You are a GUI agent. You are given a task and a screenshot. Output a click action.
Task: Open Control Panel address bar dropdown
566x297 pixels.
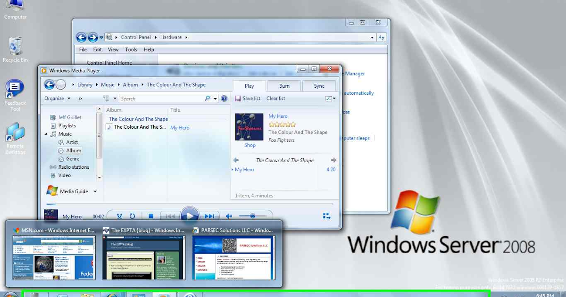(372, 37)
